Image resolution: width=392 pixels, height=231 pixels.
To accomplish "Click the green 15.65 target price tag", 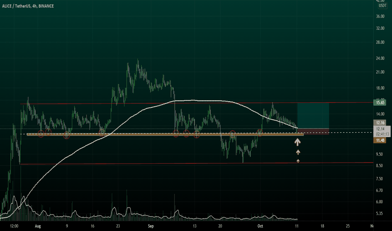I will pyautogui.click(x=380, y=102).
